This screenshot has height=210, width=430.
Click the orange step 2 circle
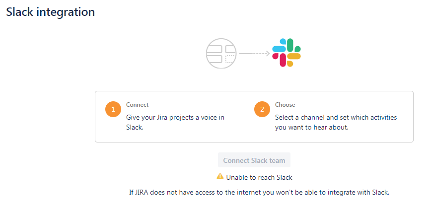262,109
